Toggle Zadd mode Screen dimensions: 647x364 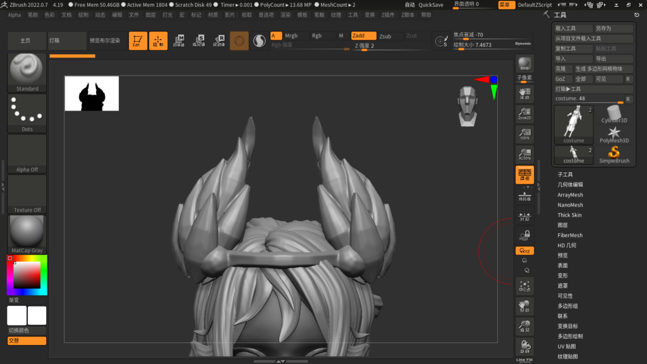363,35
